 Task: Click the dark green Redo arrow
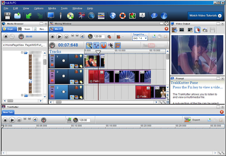[40, 16]
